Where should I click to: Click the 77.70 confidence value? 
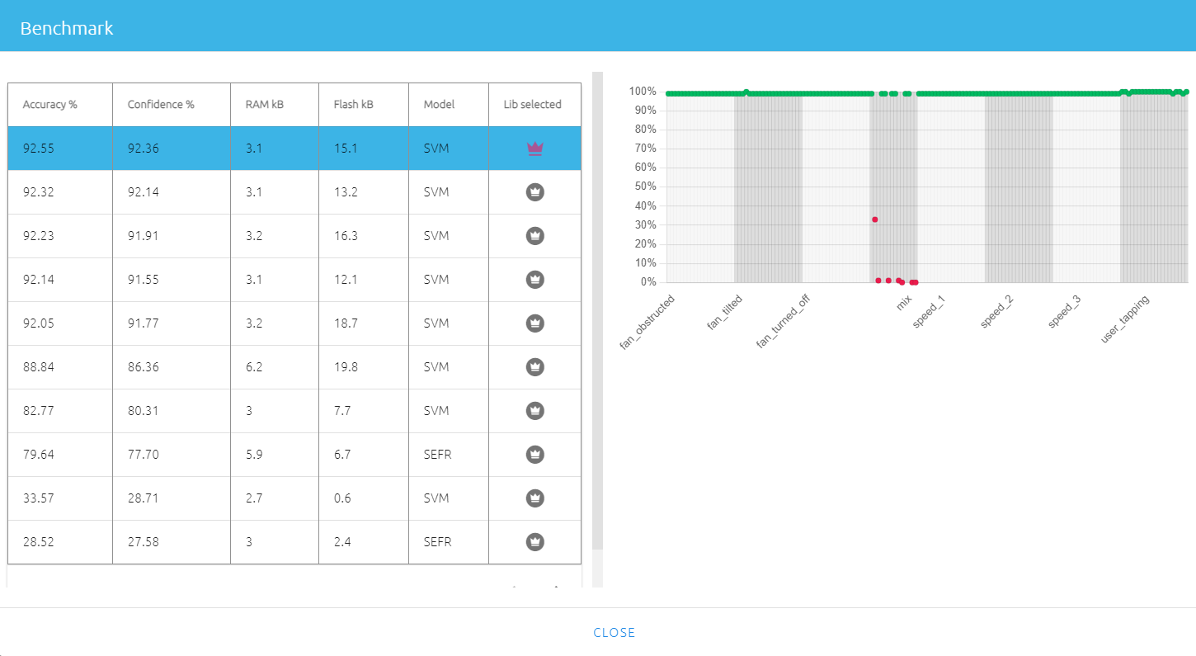tap(143, 455)
